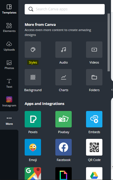Click the Search Canva apps field
This screenshot has height=180, width=113.
pos(65,9)
